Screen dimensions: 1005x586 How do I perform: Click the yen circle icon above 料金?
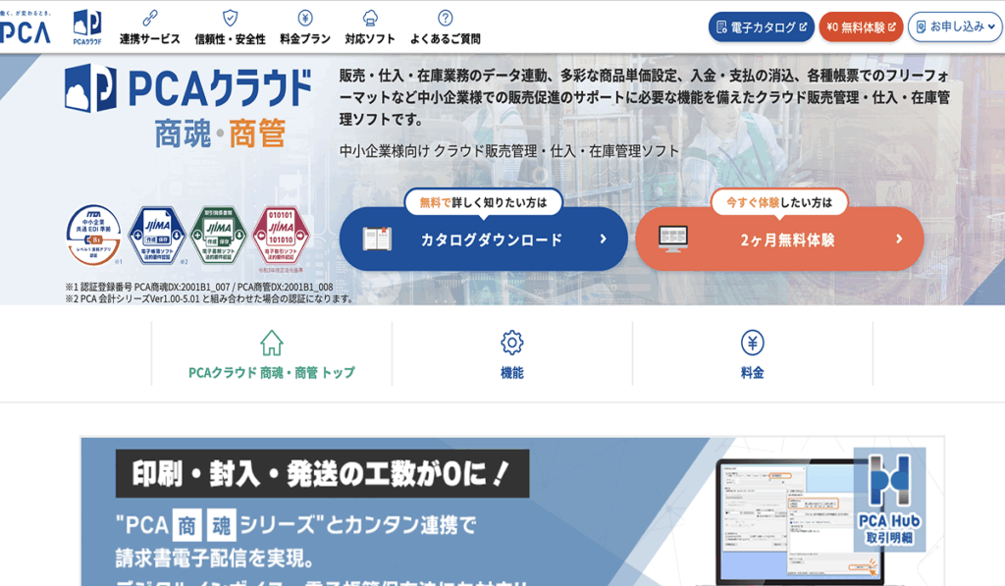point(752,343)
